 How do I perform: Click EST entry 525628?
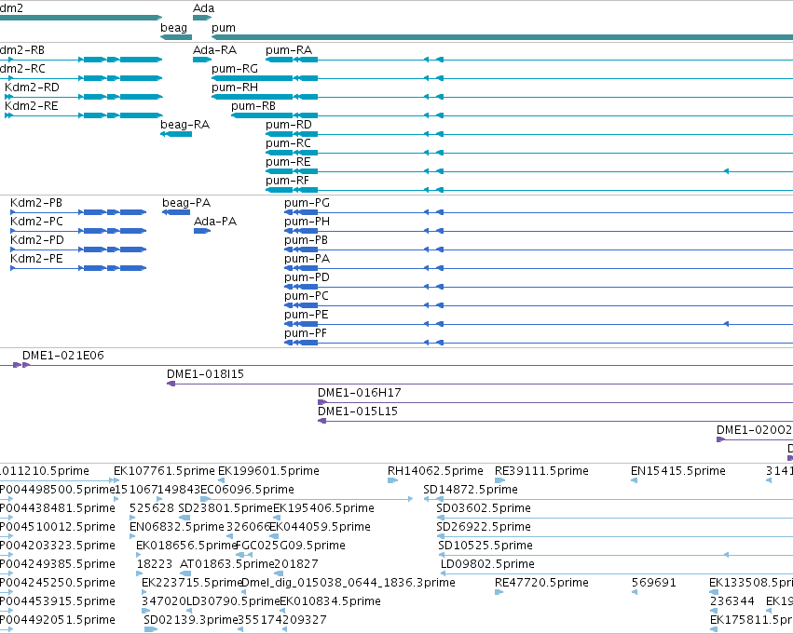point(152,508)
